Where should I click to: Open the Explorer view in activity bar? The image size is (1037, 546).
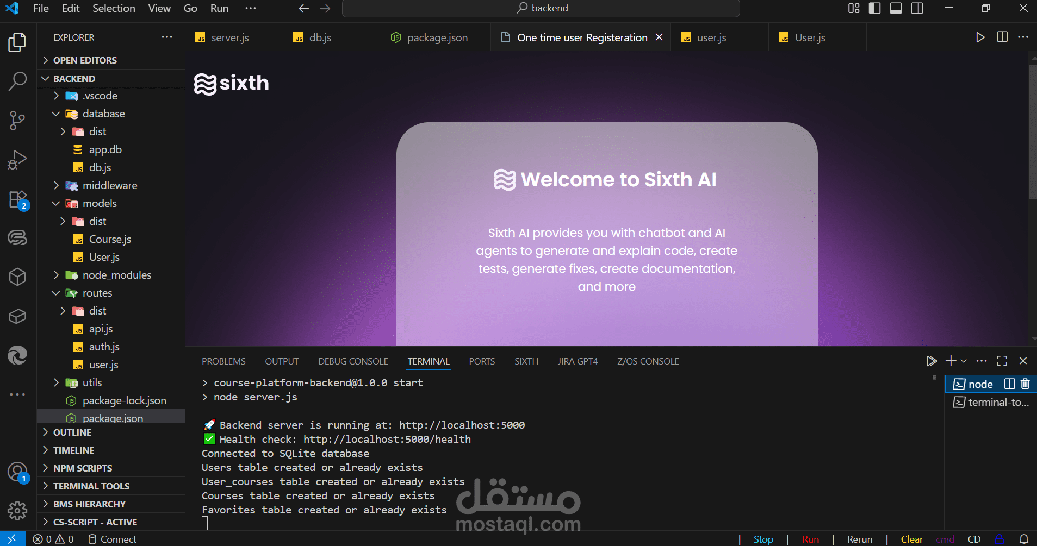pos(17,42)
